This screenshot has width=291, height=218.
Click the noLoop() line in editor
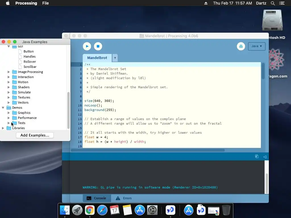click(93, 105)
